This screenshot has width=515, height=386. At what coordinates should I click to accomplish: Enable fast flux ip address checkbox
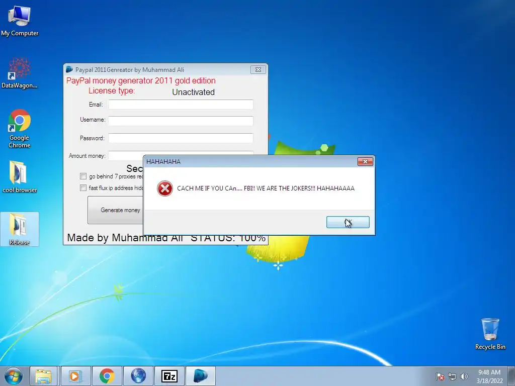pyautogui.click(x=83, y=188)
